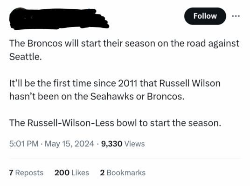Open the three-dot more options menu
Screen dimensions: 250x186
tap(236, 16)
